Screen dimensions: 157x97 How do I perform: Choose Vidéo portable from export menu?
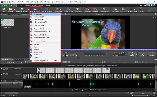tap(45, 20)
